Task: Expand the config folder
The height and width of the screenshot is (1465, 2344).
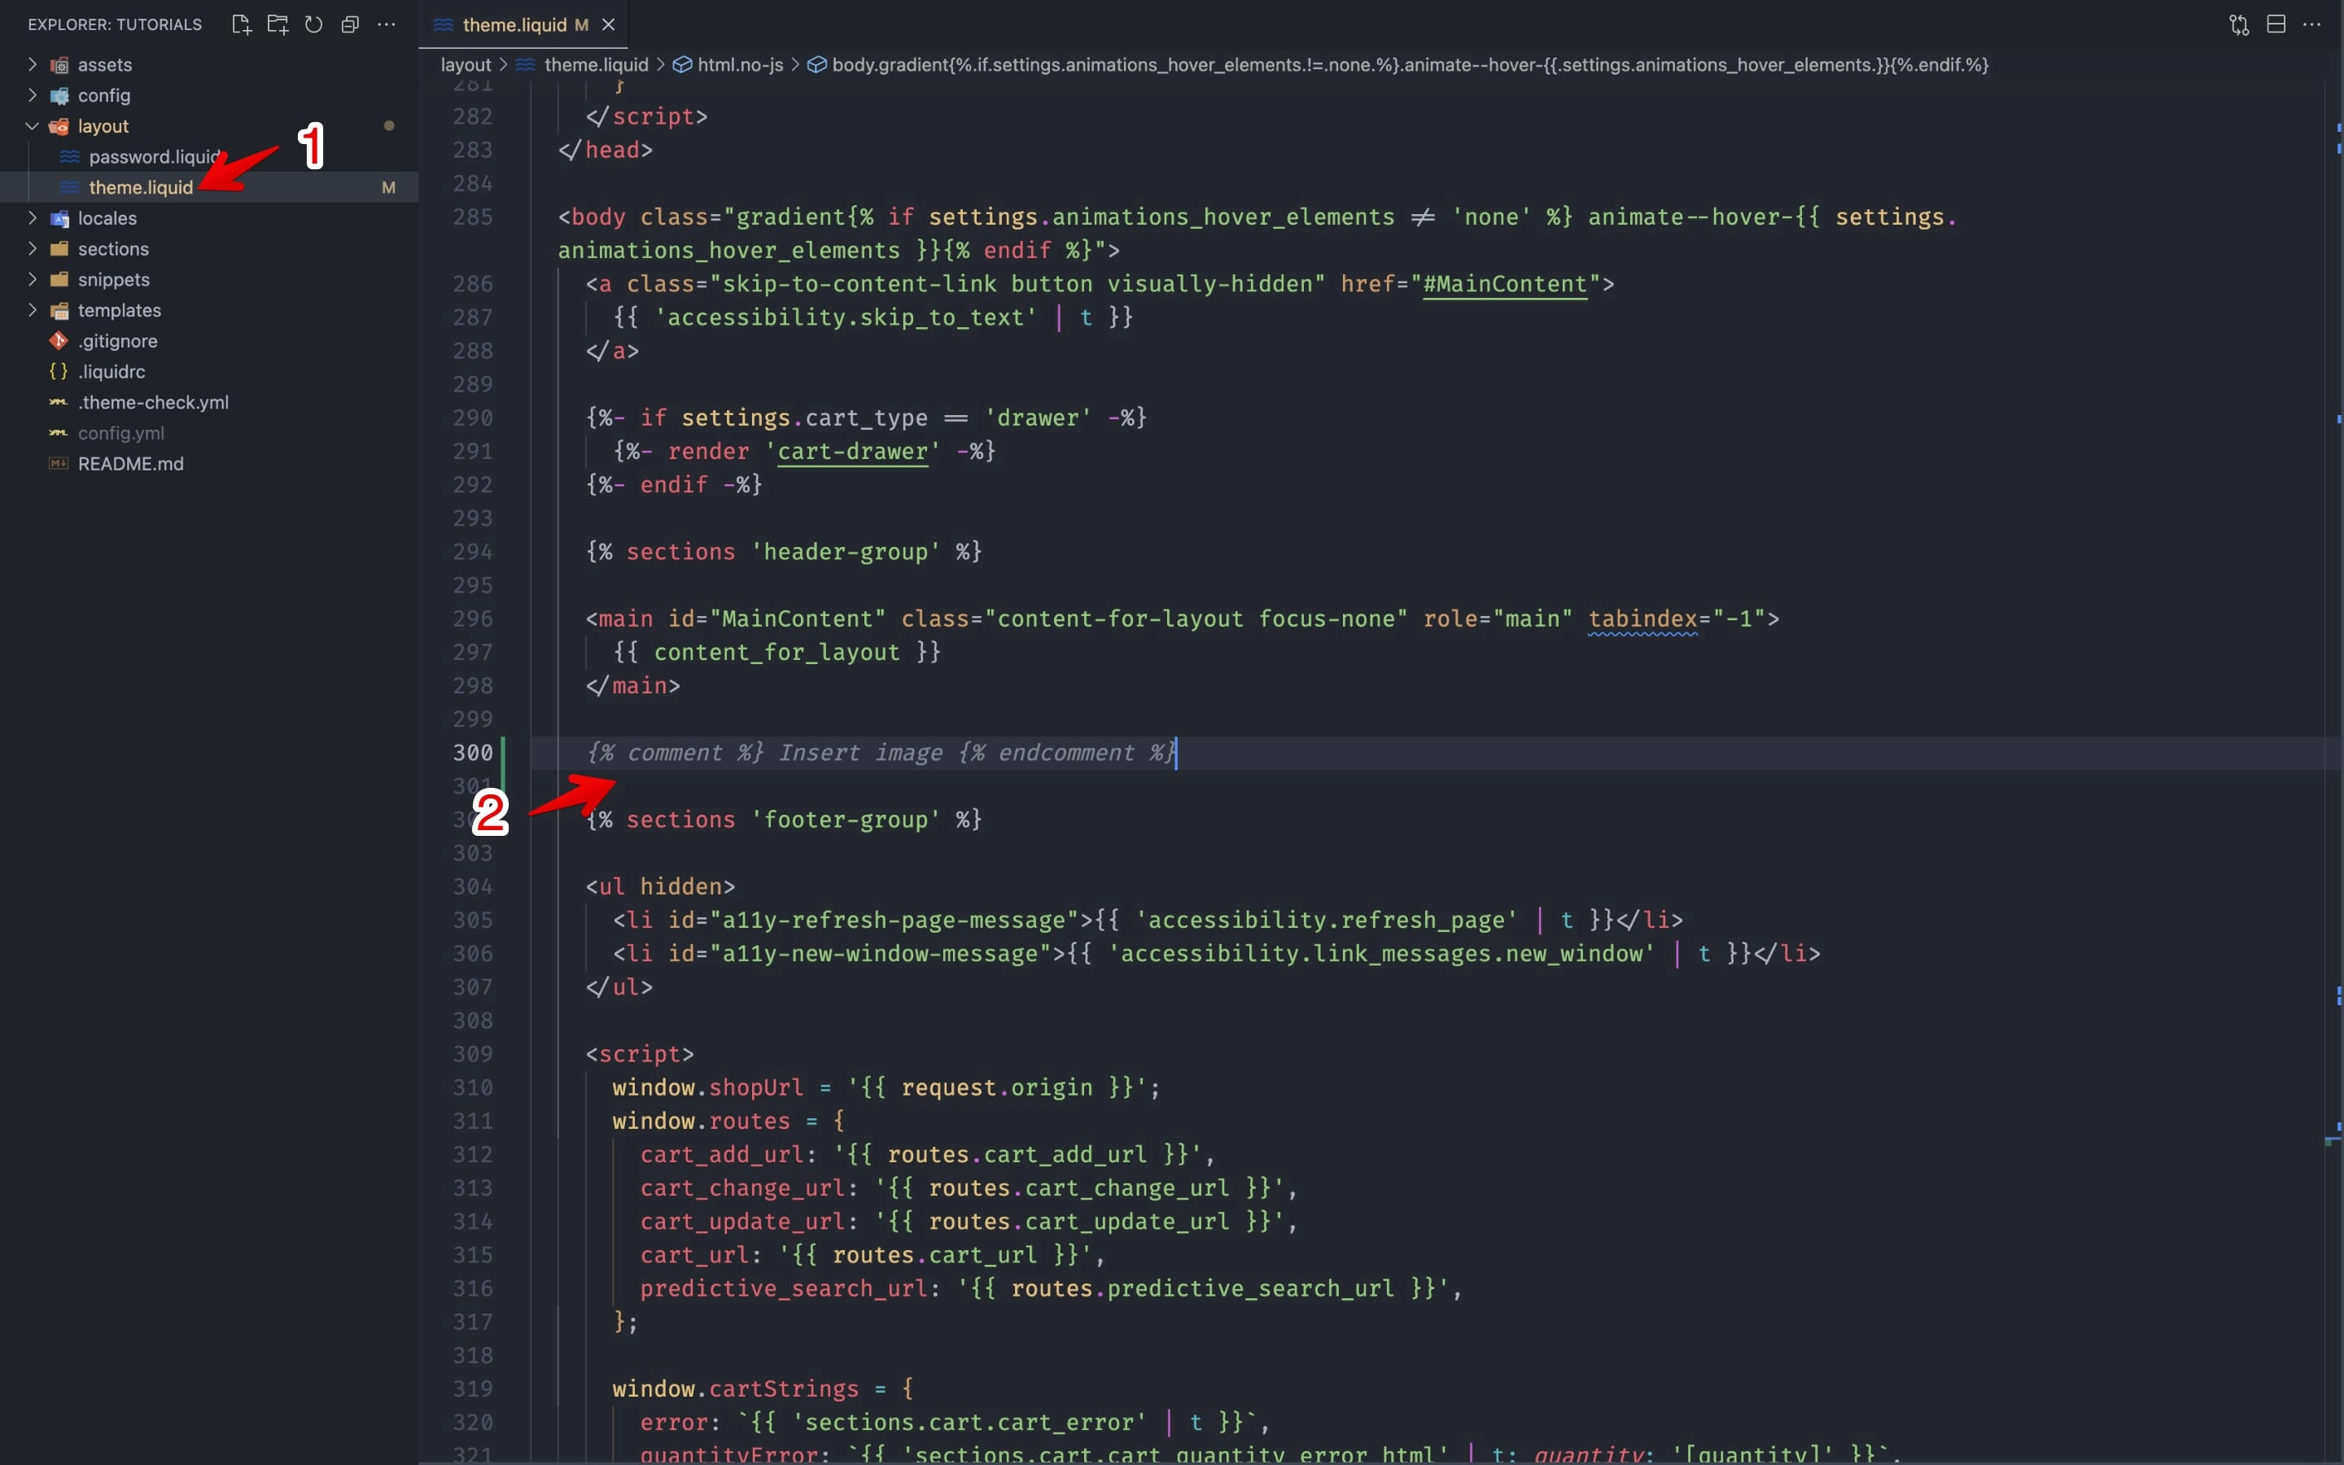Action: (x=32, y=95)
